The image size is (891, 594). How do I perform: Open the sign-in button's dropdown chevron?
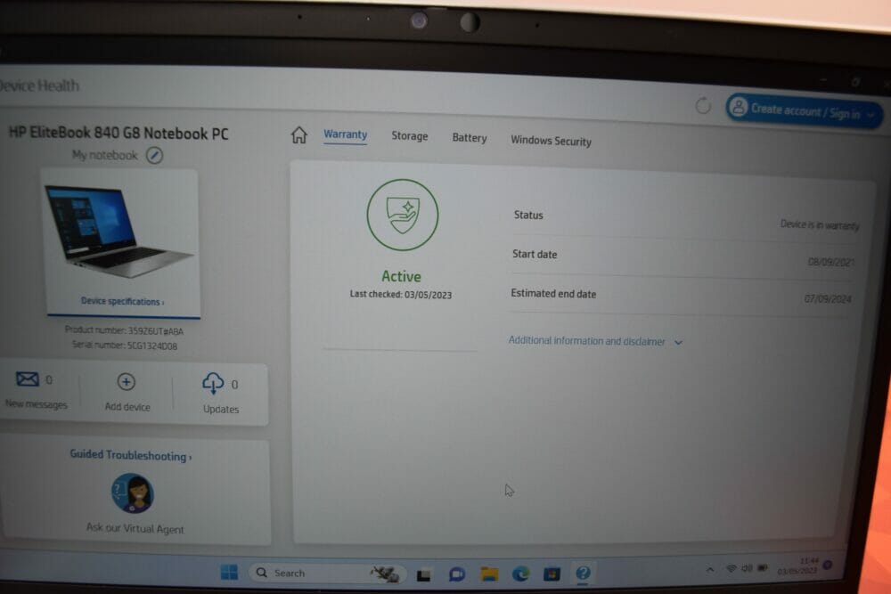[x=871, y=115]
